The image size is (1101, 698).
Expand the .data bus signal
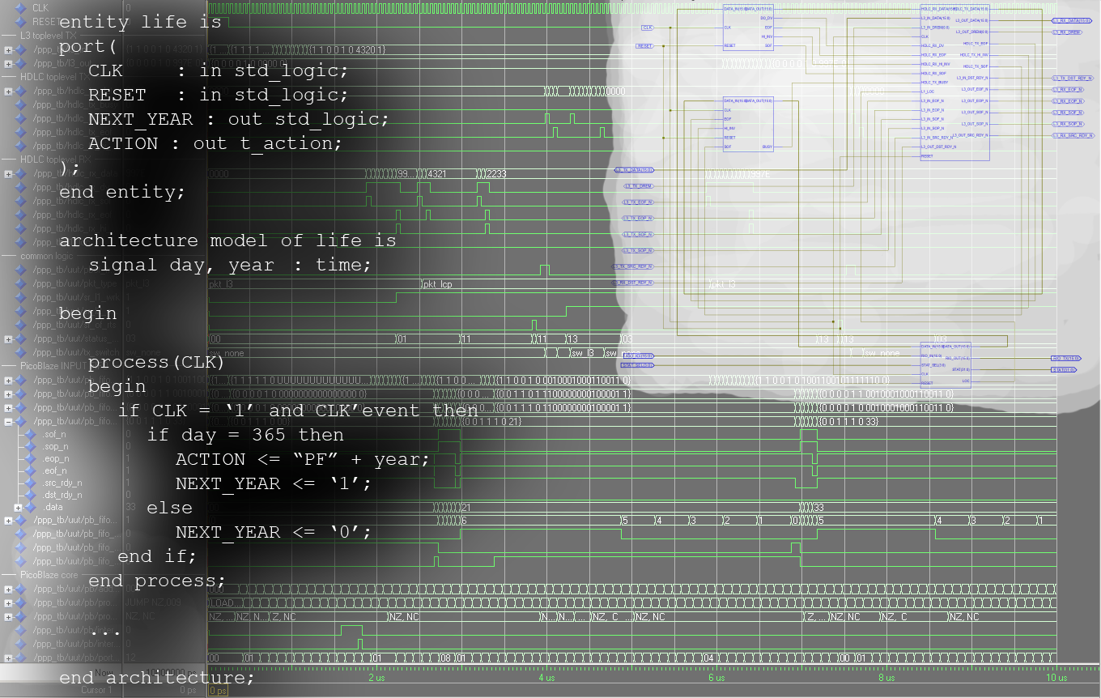tap(19, 508)
